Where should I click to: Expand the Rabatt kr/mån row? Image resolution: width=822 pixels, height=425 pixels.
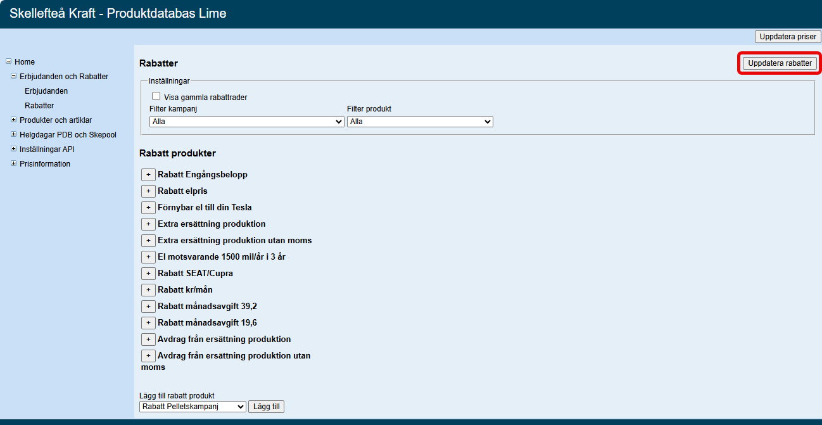(148, 290)
